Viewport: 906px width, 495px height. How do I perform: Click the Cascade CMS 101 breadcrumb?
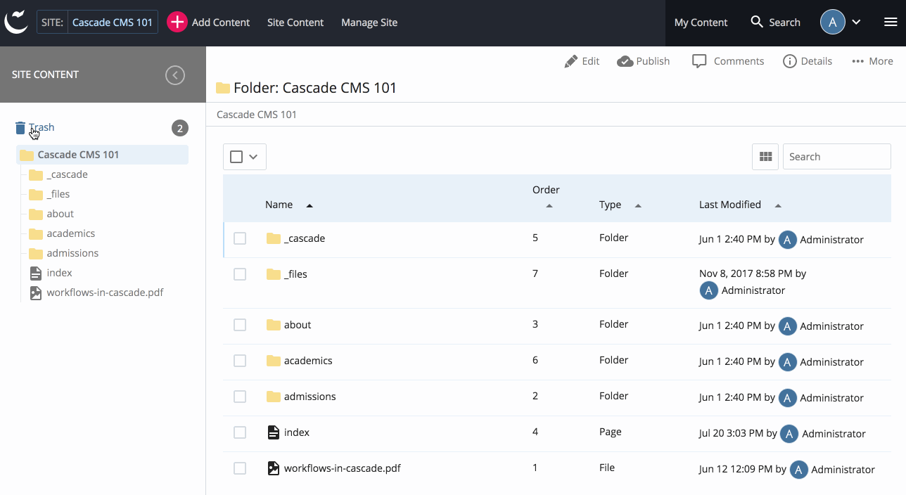coord(257,115)
